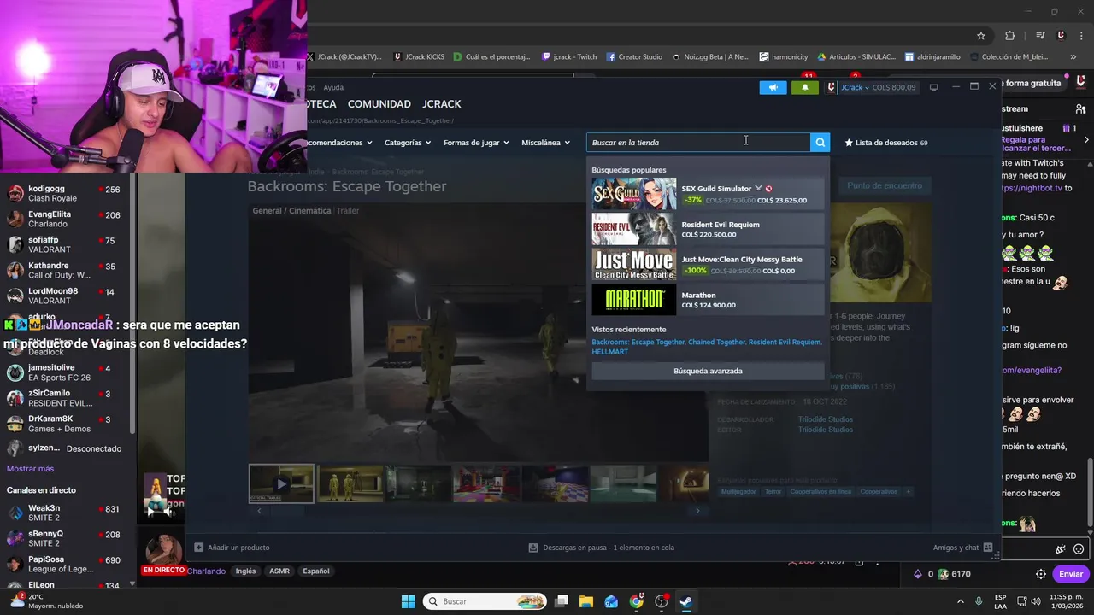Click in the Buscar en la tienda field
The width and height of the screenshot is (1094, 615).
coord(698,143)
